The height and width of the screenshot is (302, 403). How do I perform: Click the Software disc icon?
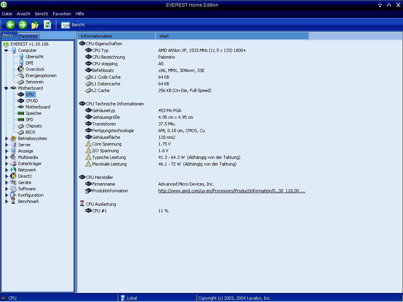pyautogui.click(x=13, y=189)
